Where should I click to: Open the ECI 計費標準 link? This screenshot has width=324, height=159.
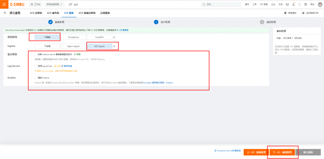[123, 30]
